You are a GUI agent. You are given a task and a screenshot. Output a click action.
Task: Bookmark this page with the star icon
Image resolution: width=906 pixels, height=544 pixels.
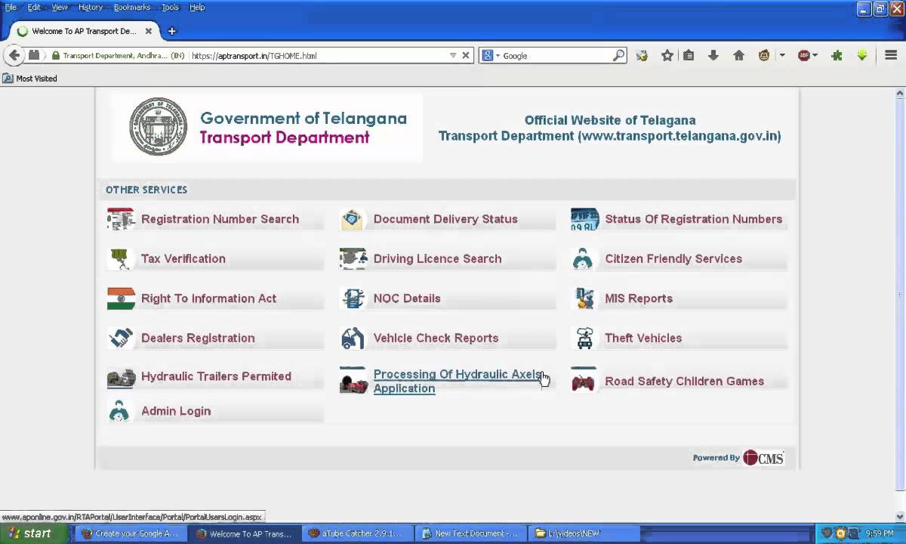click(667, 55)
